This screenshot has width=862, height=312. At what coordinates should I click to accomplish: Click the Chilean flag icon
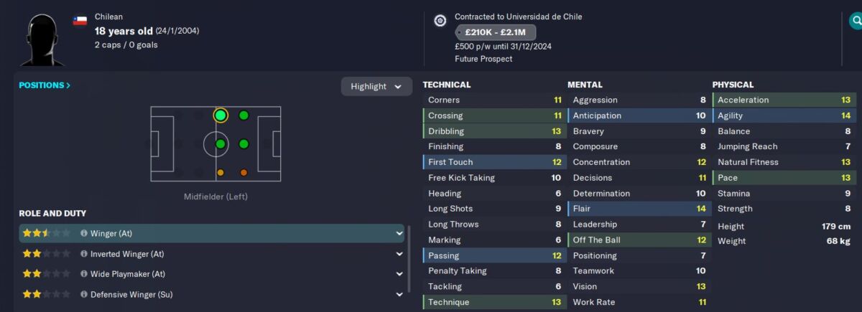click(x=80, y=21)
